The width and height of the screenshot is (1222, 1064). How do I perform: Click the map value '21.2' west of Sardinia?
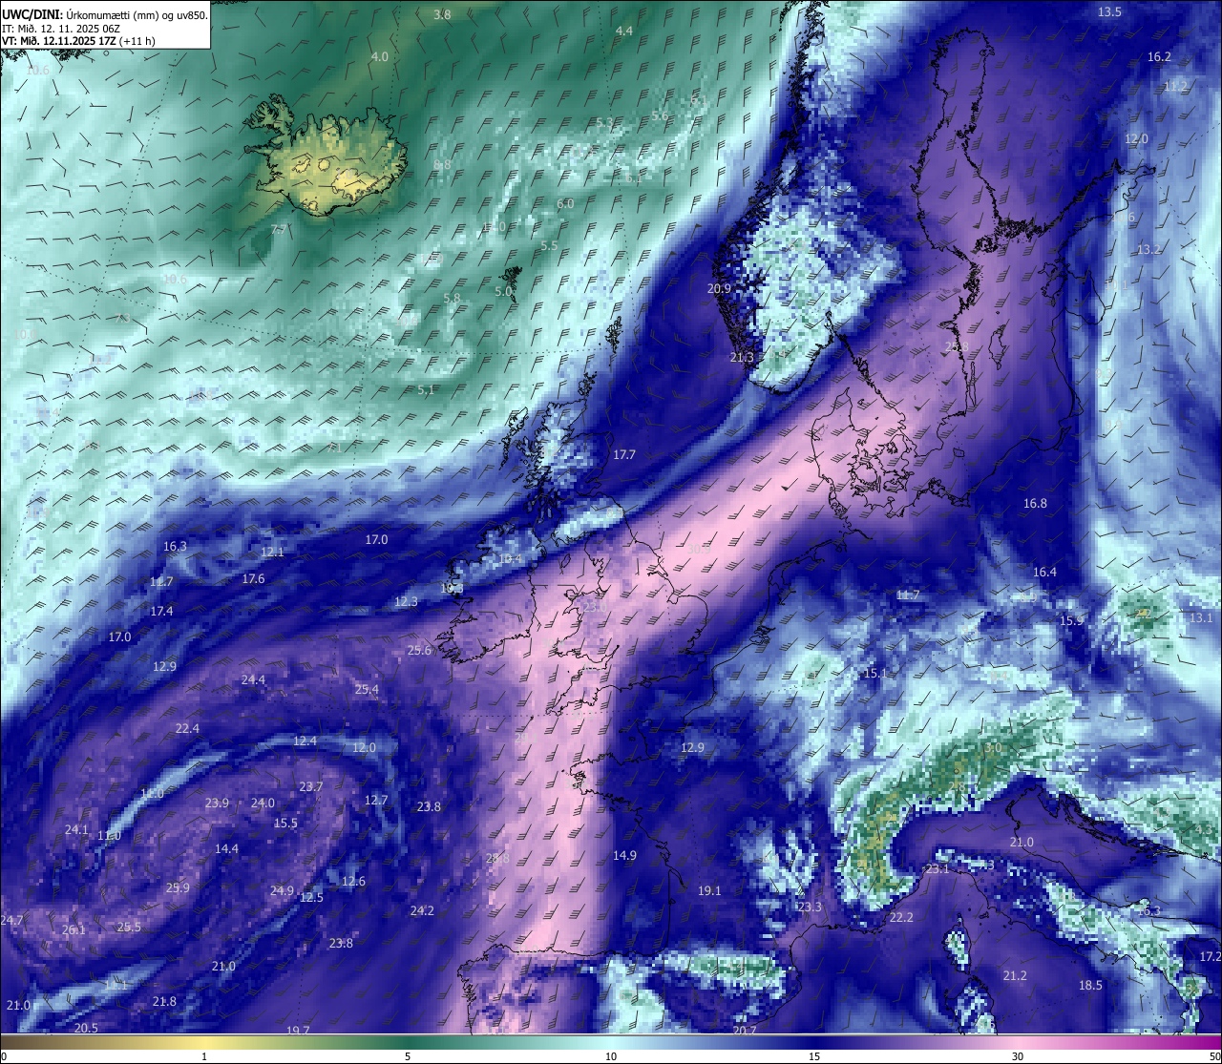tap(1015, 976)
